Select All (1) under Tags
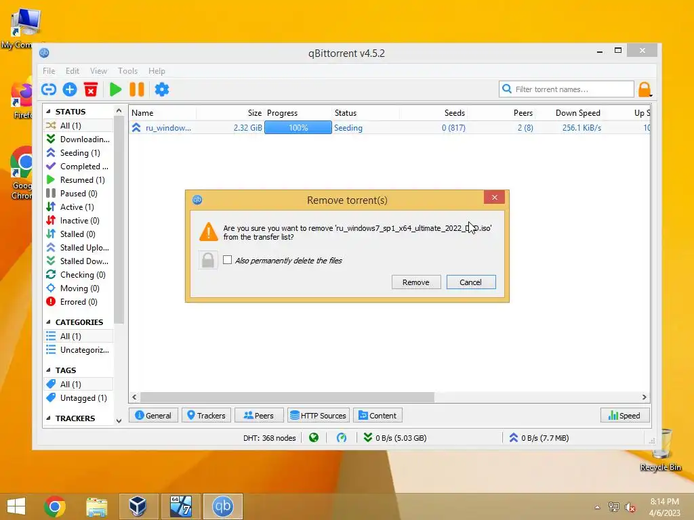This screenshot has width=694, height=520. [79, 385]
